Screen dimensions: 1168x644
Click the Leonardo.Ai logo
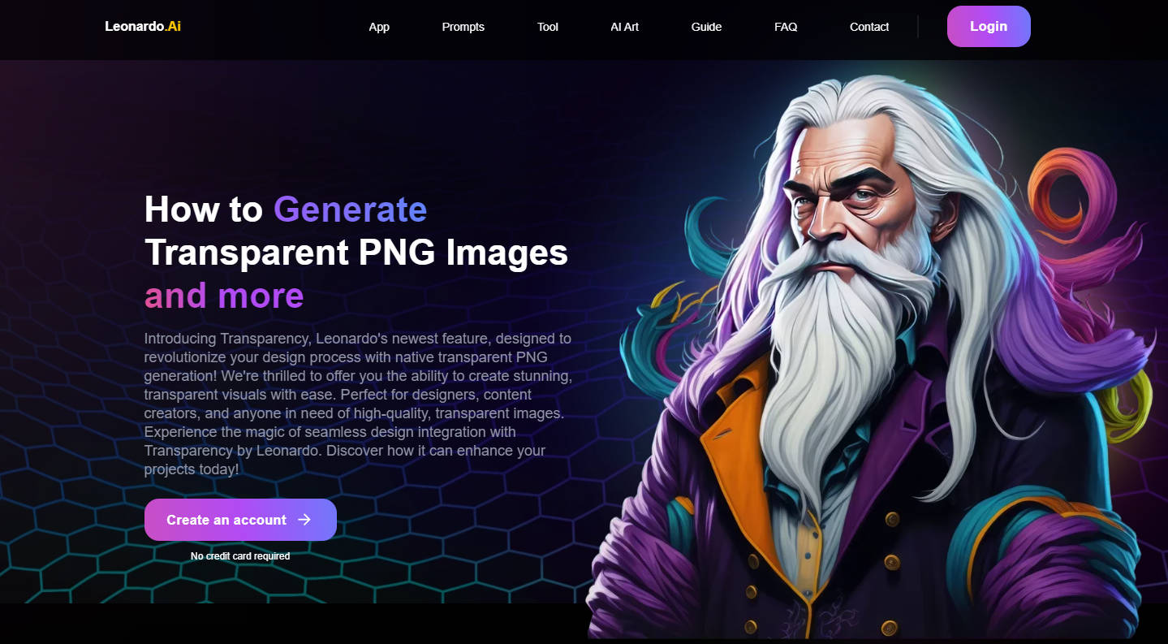click(x=143, y=26)
